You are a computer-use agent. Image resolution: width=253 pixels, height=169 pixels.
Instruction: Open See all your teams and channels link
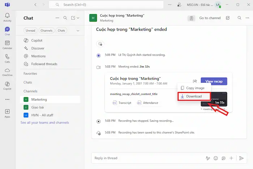pyautogui.click(x=45, y=122)
